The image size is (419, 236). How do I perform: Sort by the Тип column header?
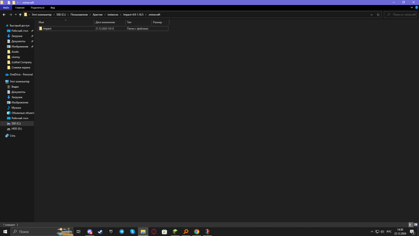[138, 22]
